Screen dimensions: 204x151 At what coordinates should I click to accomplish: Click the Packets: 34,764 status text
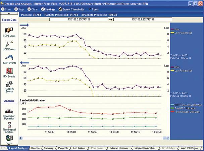click(31, 15)
